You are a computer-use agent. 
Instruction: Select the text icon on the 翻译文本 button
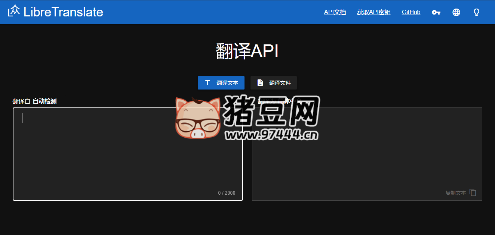coord(207,82)
